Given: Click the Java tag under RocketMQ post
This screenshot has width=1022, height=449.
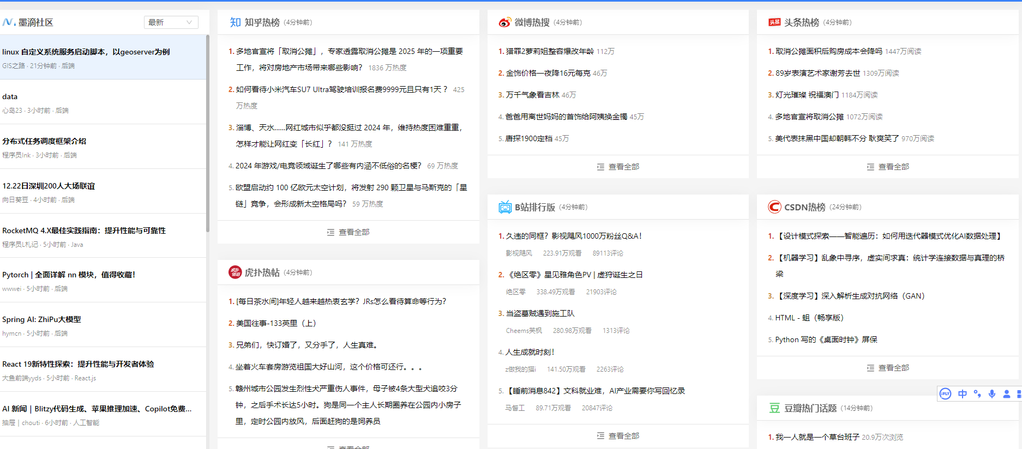Looking at the screenshot, I should pyautogui.click(x=77, y=245).
